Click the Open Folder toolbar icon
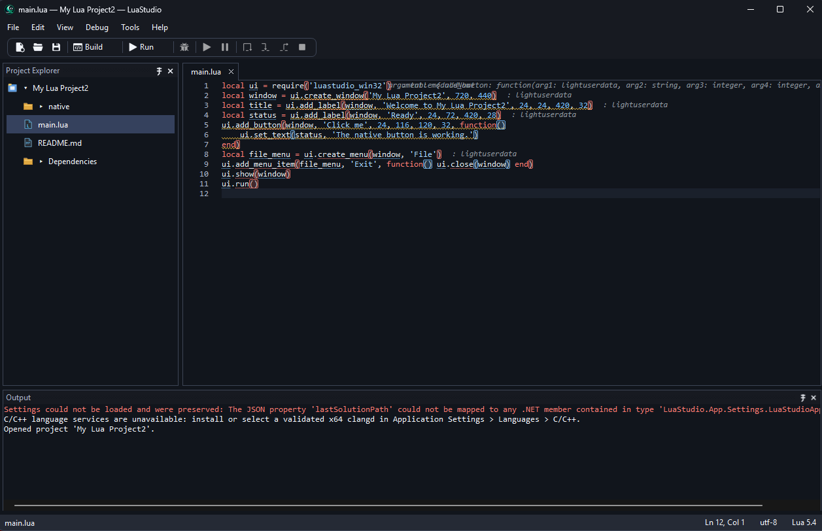This screenshot has width=822, height=531. (x=38, y=47)
